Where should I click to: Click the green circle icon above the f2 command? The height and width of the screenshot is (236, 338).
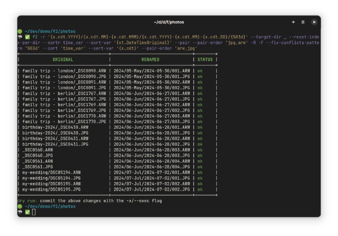[20, 31]
